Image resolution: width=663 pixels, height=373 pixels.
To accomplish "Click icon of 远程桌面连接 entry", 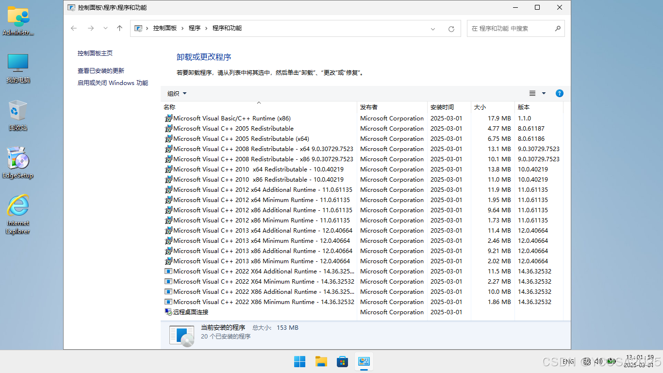I will (168, 312).
